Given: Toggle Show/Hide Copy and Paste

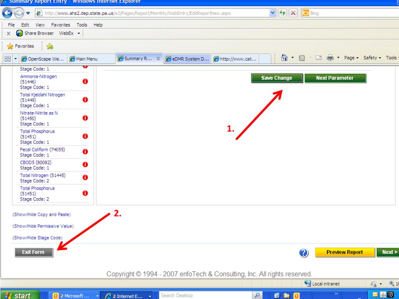Looking at the screenshot, I should pos(42,215).
